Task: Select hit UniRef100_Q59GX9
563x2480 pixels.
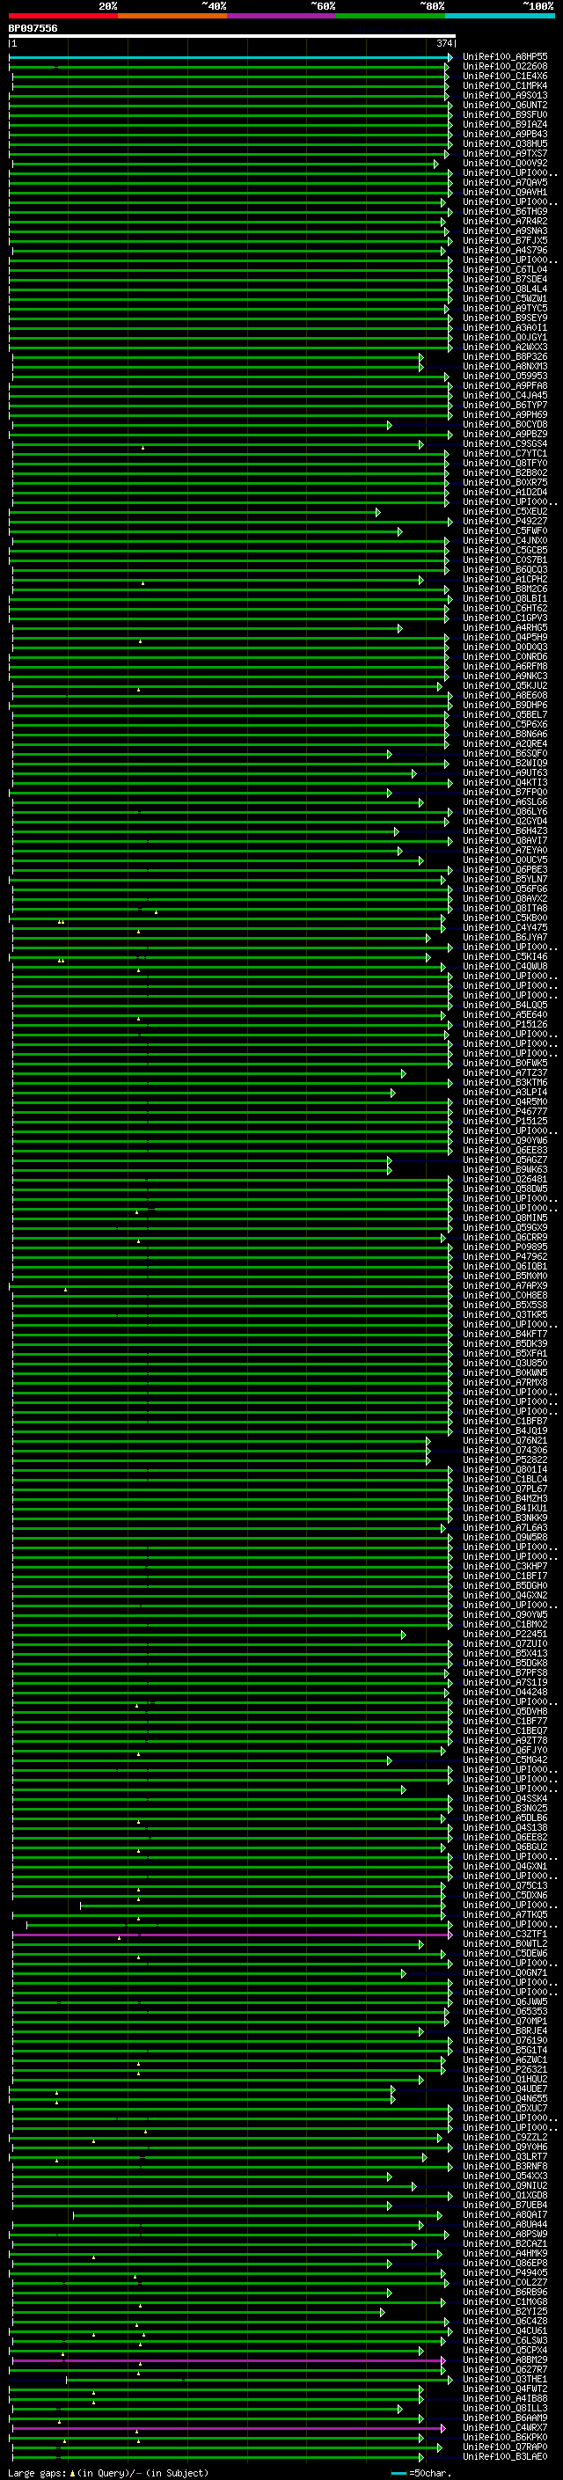Action: (505, 1227)
